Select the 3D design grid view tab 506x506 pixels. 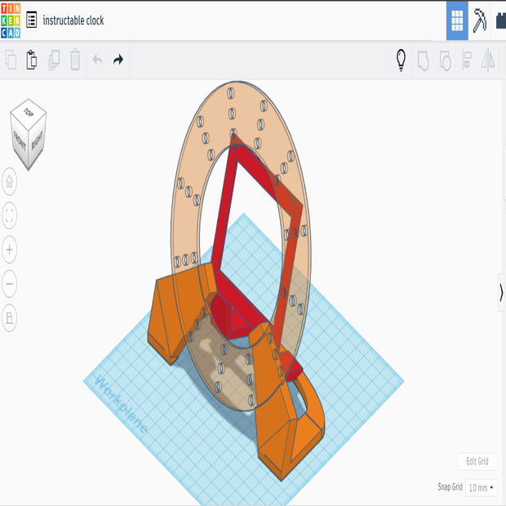click(x=457, y=20)
